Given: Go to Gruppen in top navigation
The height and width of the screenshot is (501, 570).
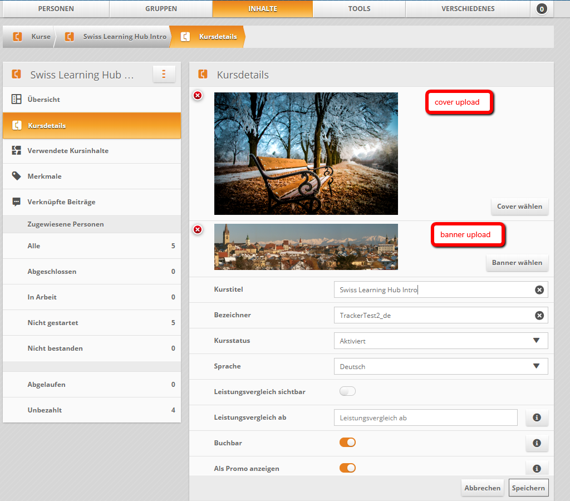Looking at the screenshot, I should [161, 9].
